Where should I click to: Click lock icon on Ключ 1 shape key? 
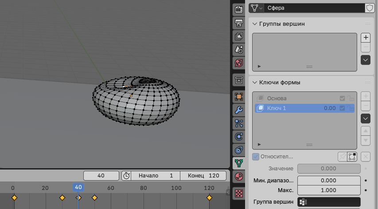point(350,108)
